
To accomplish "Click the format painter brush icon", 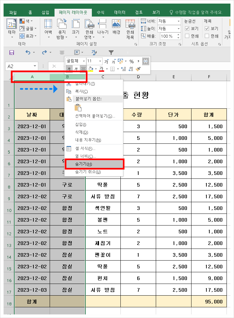I will point(138,69).
